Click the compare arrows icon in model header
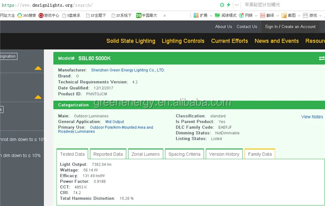Screen dimensions: 325x206 click(x=322, y=58)
